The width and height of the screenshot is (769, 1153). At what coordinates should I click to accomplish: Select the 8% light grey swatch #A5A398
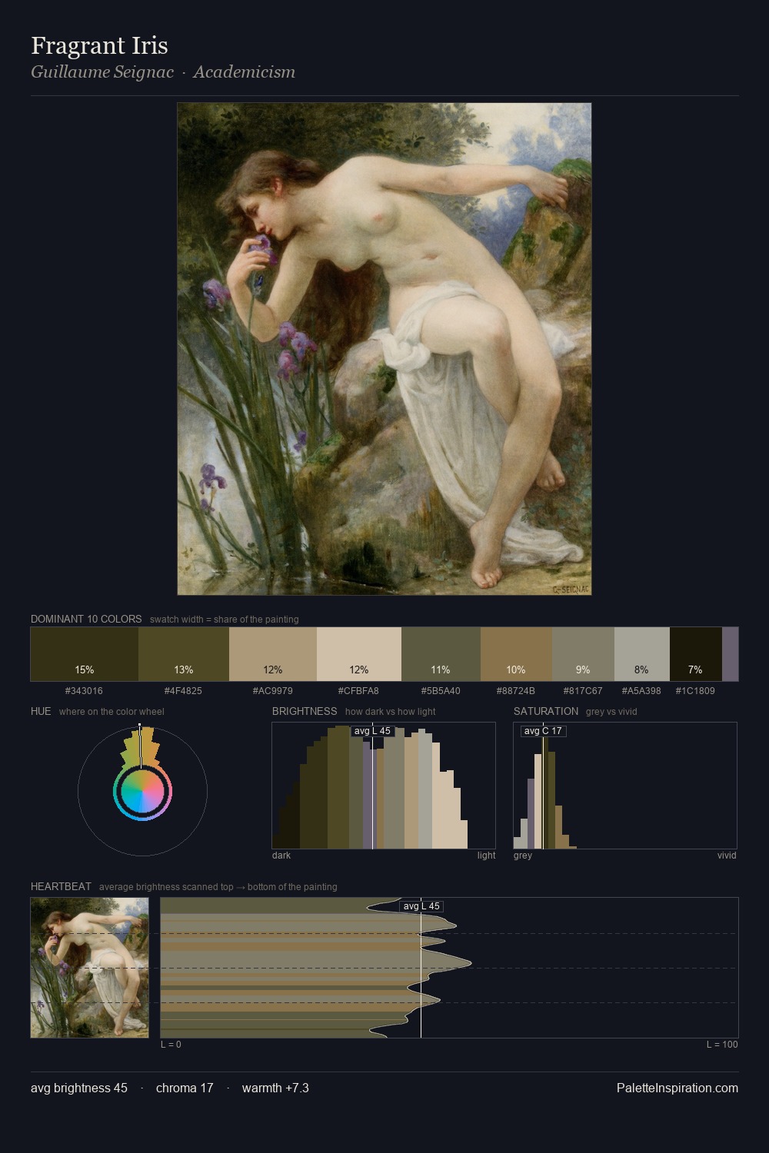pos(642,654)
